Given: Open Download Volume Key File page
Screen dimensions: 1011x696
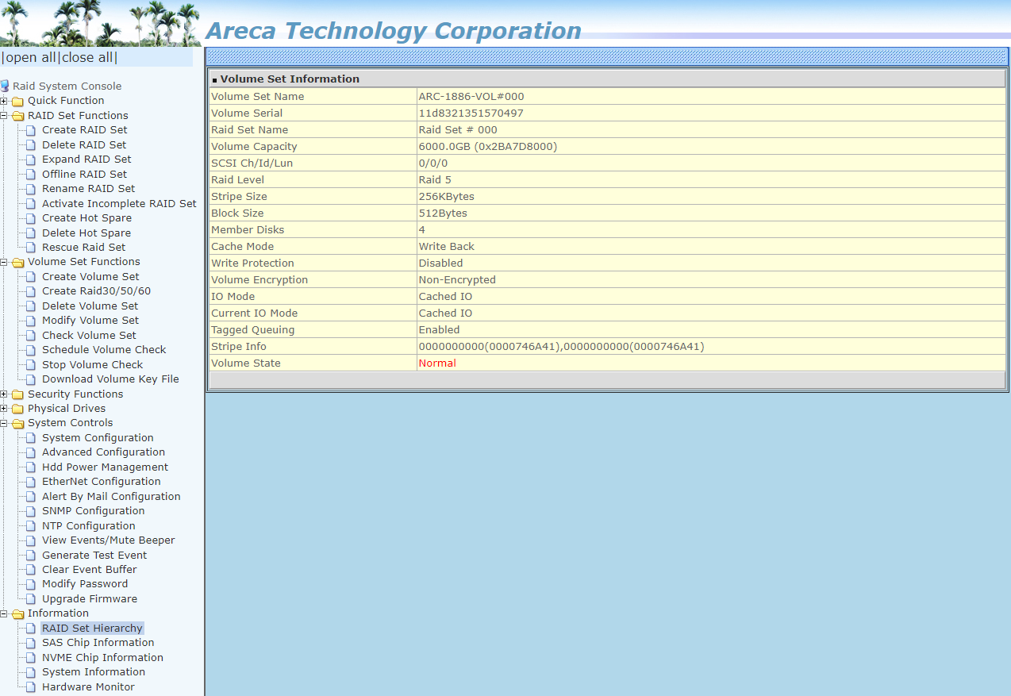Looking at the screenshot, I should (x=110, y=379).
